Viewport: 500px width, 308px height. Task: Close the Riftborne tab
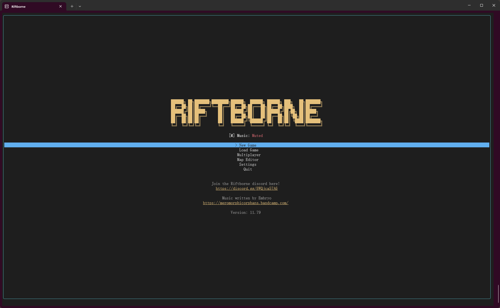(x=61, y=6)
